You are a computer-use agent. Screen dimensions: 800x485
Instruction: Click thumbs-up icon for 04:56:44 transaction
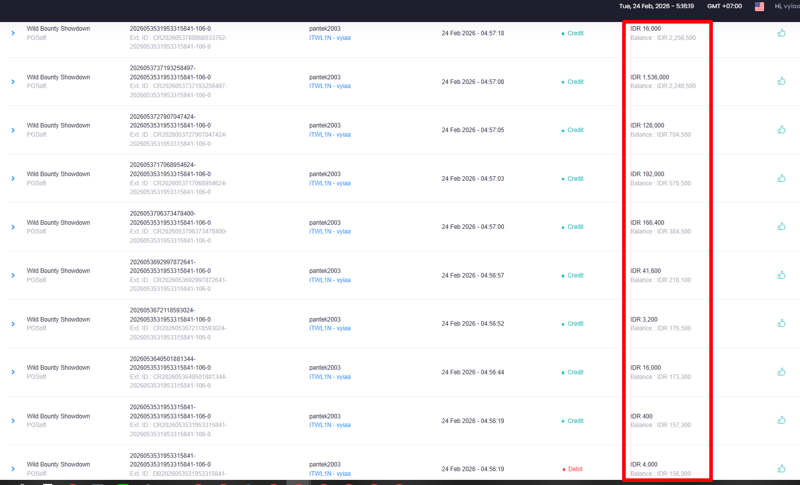coord(782,372)
